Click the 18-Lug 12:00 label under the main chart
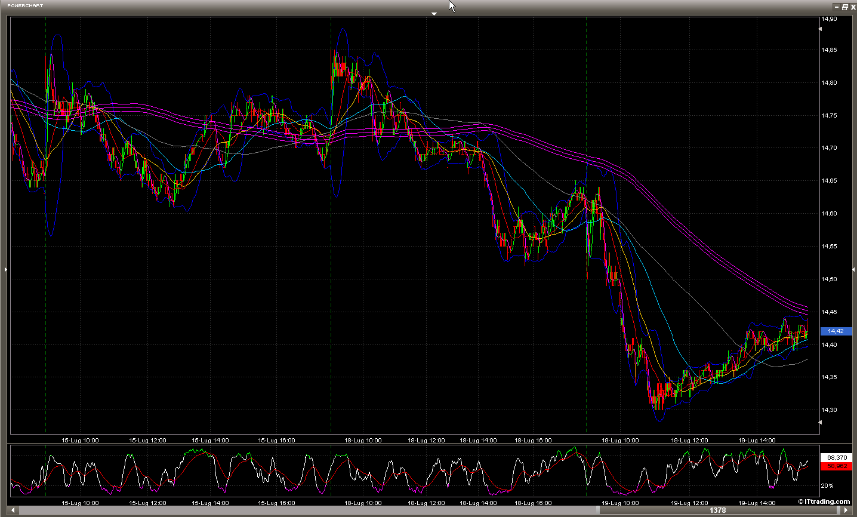The width and height of the screenshot is (857, 517). [x=426, y=441]
